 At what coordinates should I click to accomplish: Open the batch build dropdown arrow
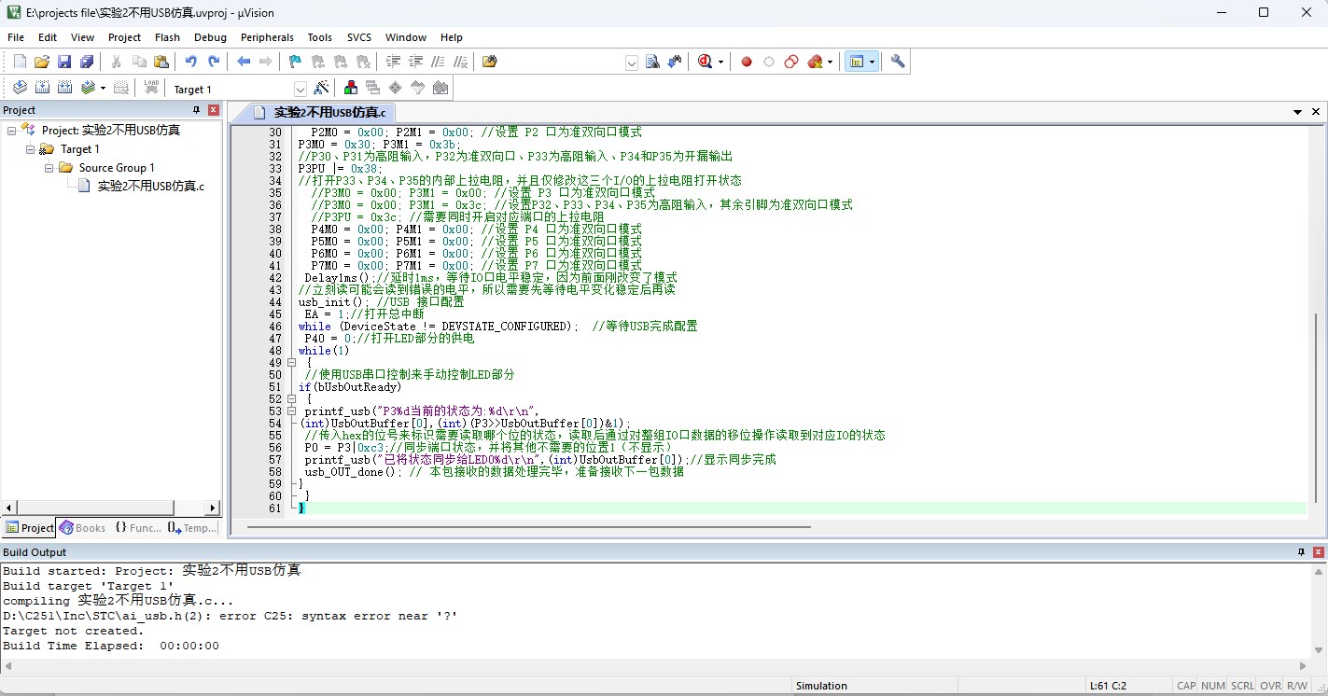[103, 89]
